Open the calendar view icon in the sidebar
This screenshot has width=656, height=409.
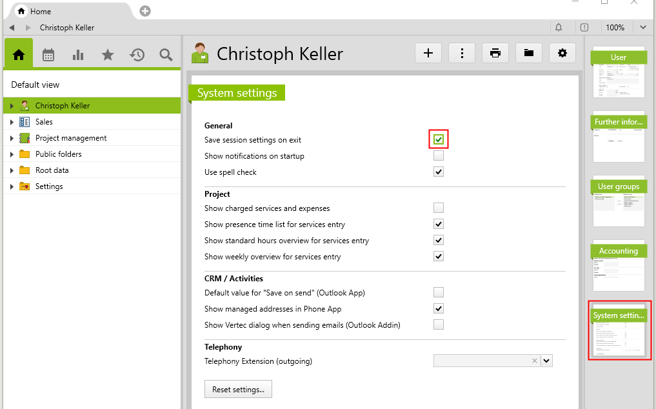click(x=48, y=55)
